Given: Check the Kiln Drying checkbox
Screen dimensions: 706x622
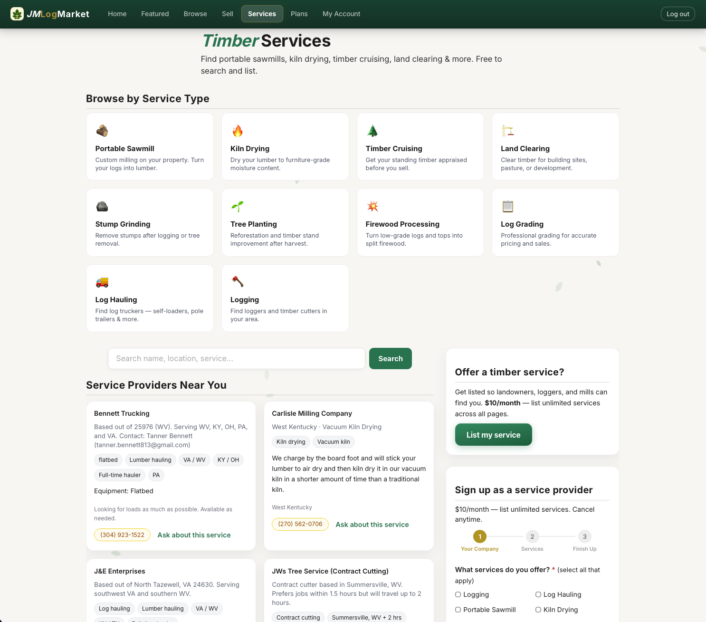Looking at the screenshot, I should tap(538, 610).
